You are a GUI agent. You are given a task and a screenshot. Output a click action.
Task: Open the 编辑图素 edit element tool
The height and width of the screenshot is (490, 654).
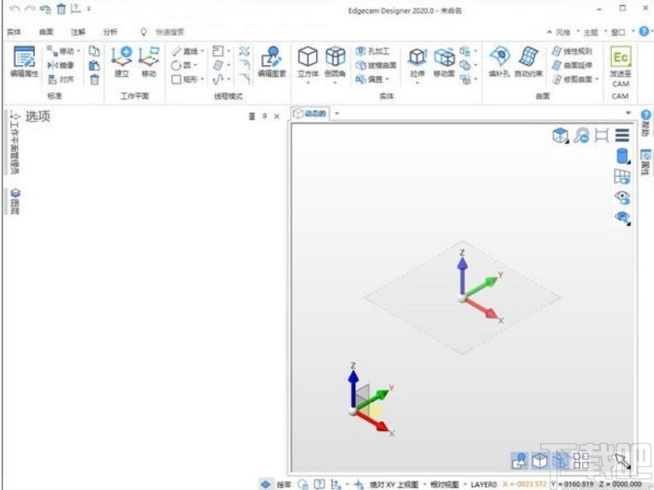pyautogui.click(x=271, y=62)
